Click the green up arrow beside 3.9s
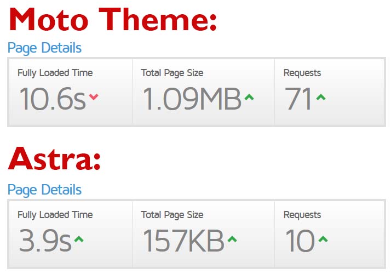 coord(79,239)
